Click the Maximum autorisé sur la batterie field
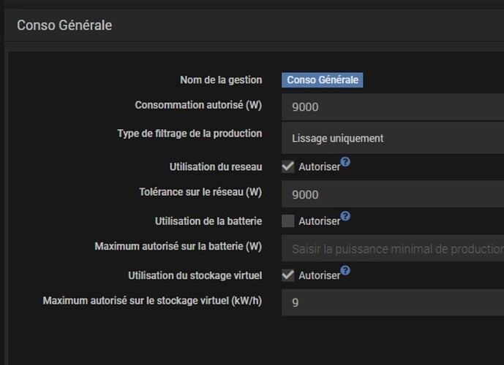The image size is (504, 365). click(393, 248)
